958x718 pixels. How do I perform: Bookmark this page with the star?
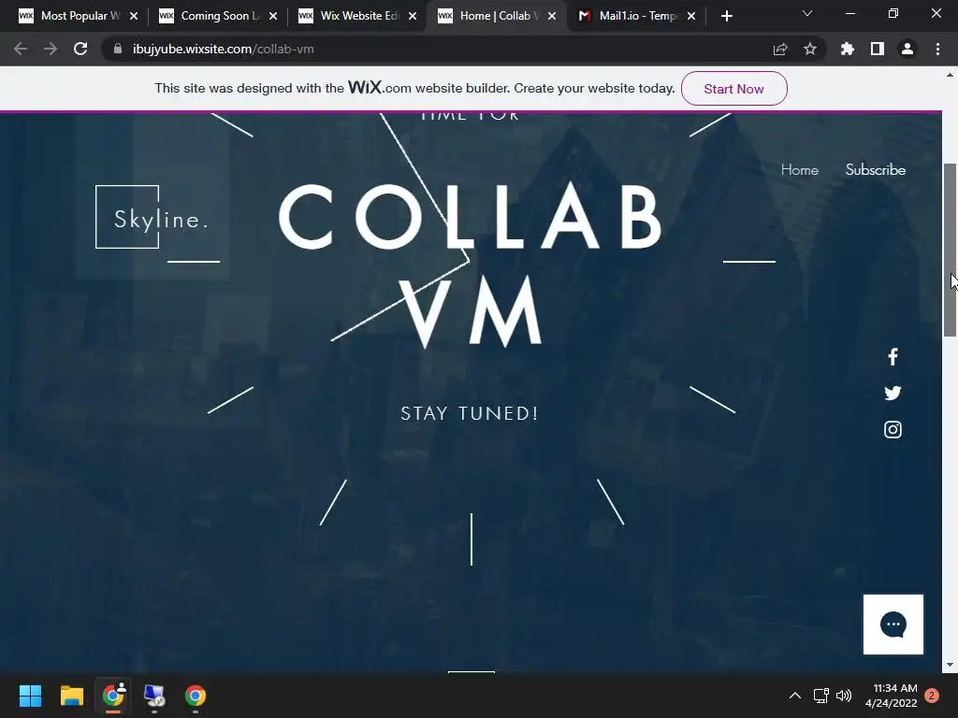[809, 49]
